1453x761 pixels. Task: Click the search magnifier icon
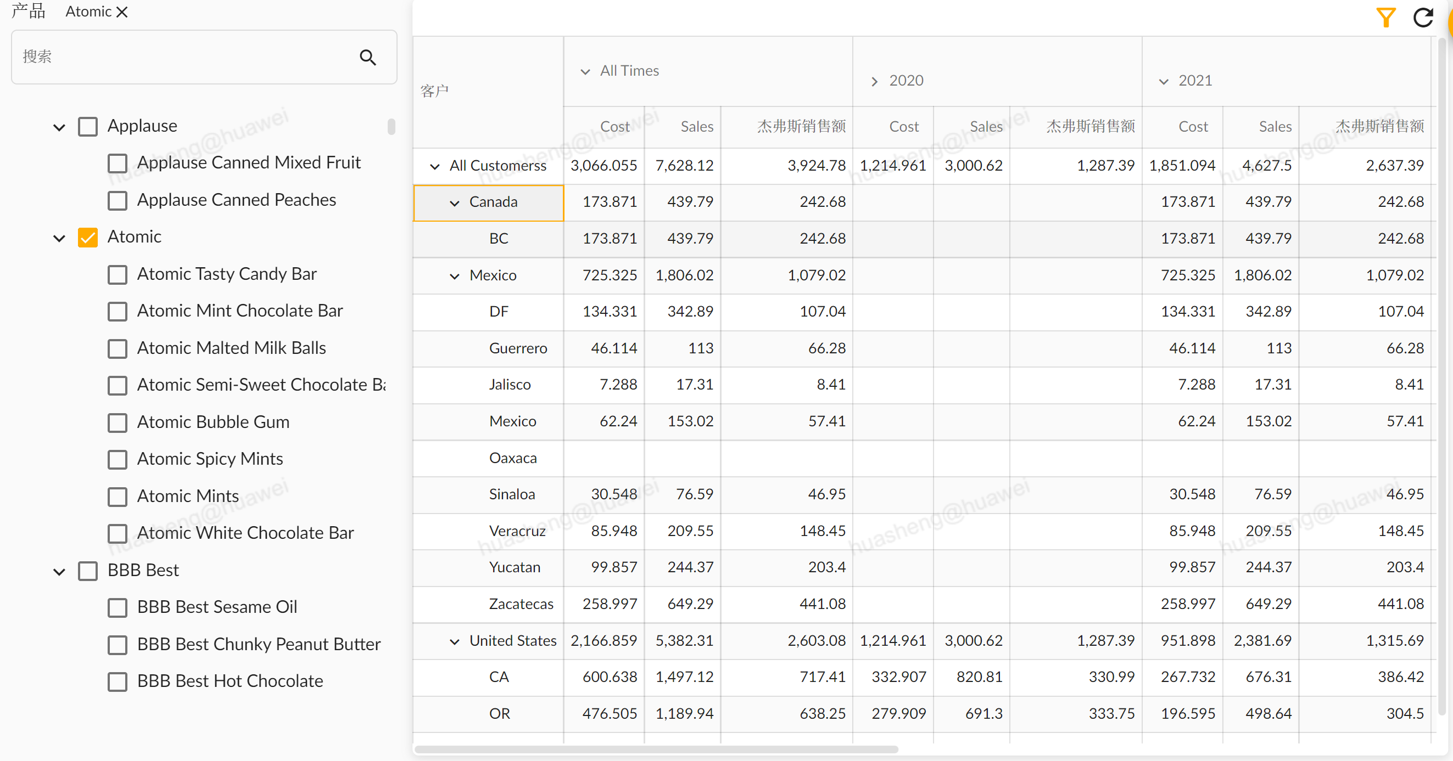[368, 57]
